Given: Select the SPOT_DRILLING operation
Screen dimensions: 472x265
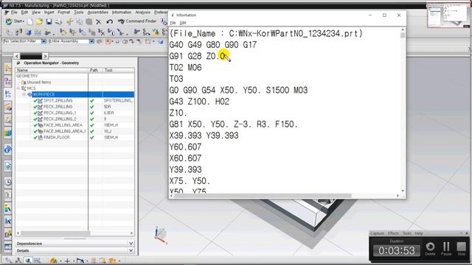Looking at the screenshot, I should 58,101.
